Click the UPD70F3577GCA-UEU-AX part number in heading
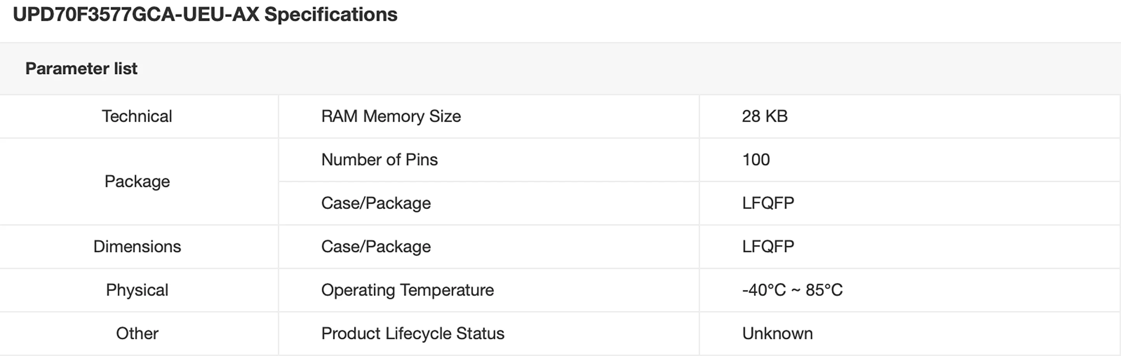The height and width of the screenshot is (356, 1121). (x=136, y=15)
